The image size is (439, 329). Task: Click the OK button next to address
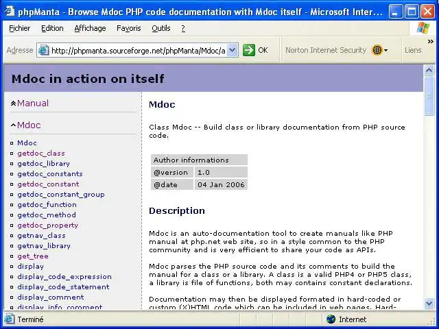(x=263, y=50)
